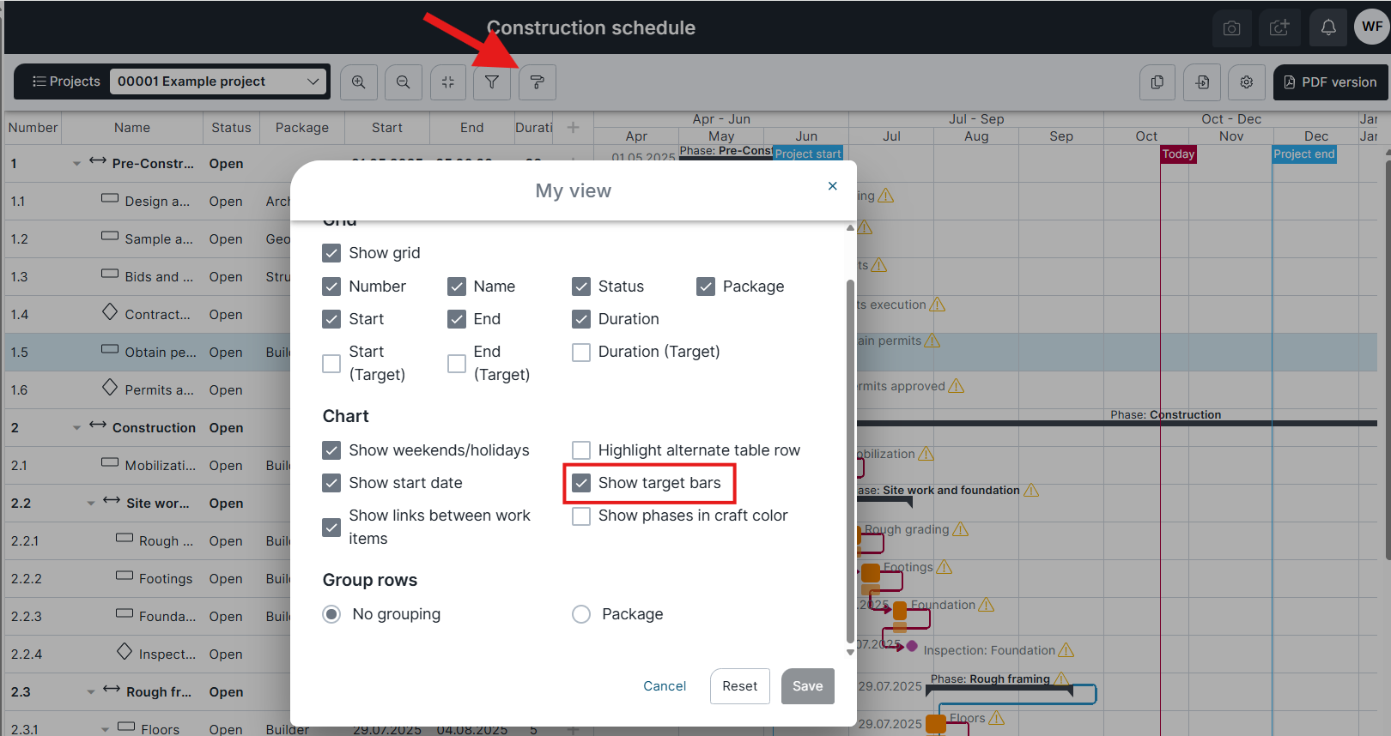The width and height of the screenshot is (1391, 736).
Task: Open the My view paint roller icon
Action: point(538,82)
